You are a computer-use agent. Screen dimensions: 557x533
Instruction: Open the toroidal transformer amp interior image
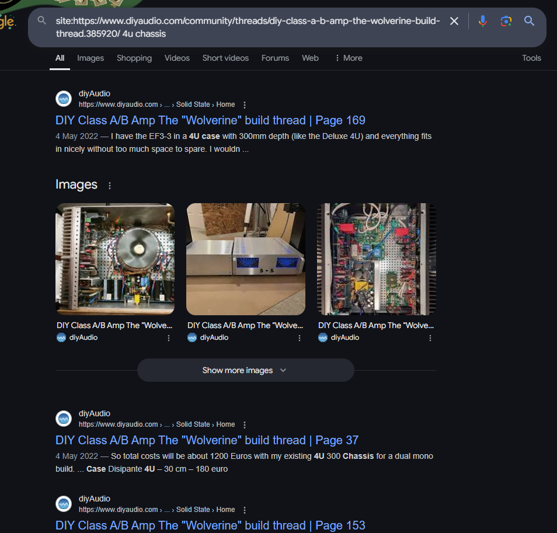point(115,259)
